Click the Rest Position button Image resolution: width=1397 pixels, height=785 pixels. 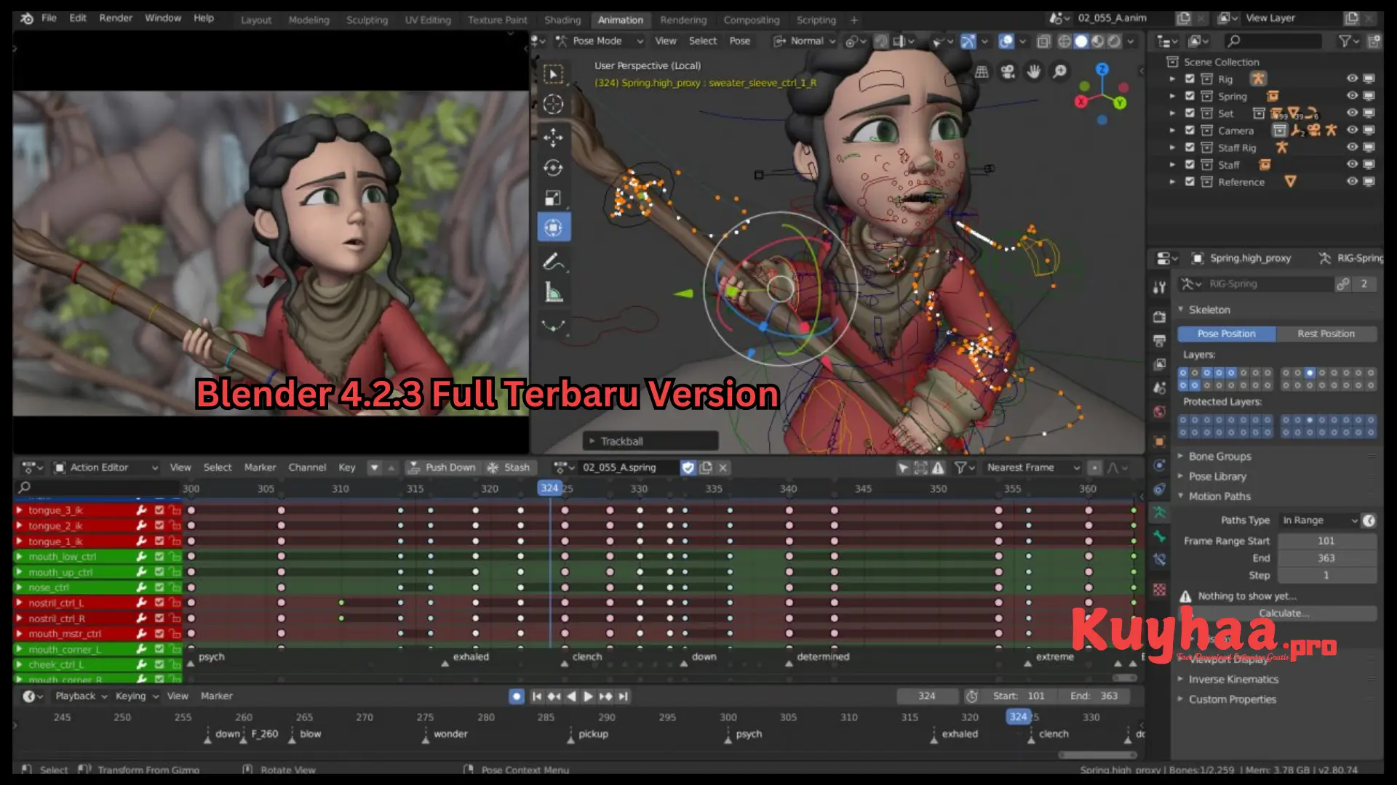pyautogui.click(x=1326, y=334)
